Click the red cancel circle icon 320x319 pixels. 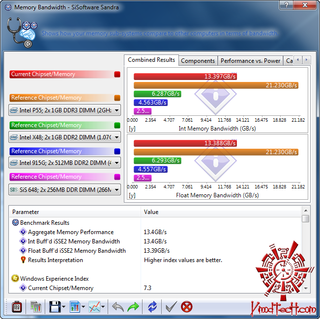point(186,307)
